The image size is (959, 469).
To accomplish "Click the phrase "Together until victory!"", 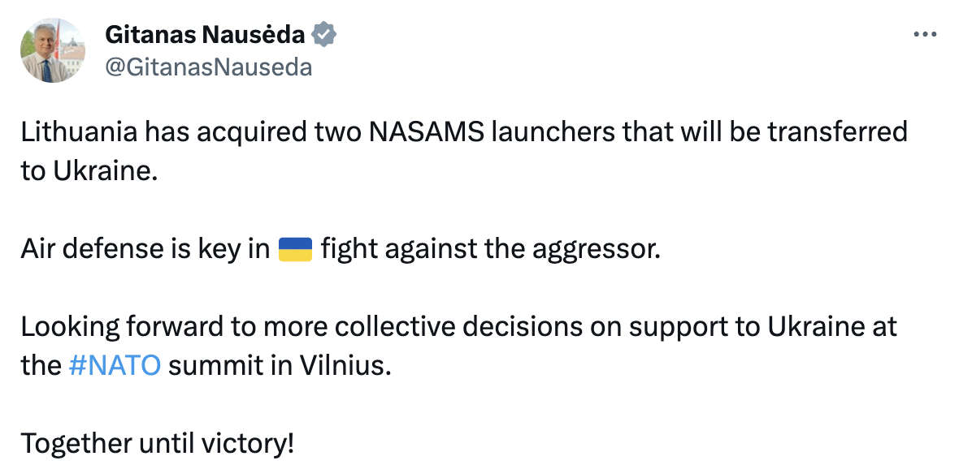I will (x=158, y=443).
